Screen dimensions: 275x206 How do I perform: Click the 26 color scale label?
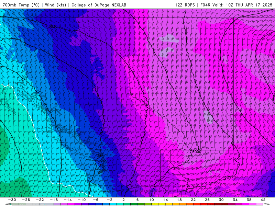[x=207, y=200]
